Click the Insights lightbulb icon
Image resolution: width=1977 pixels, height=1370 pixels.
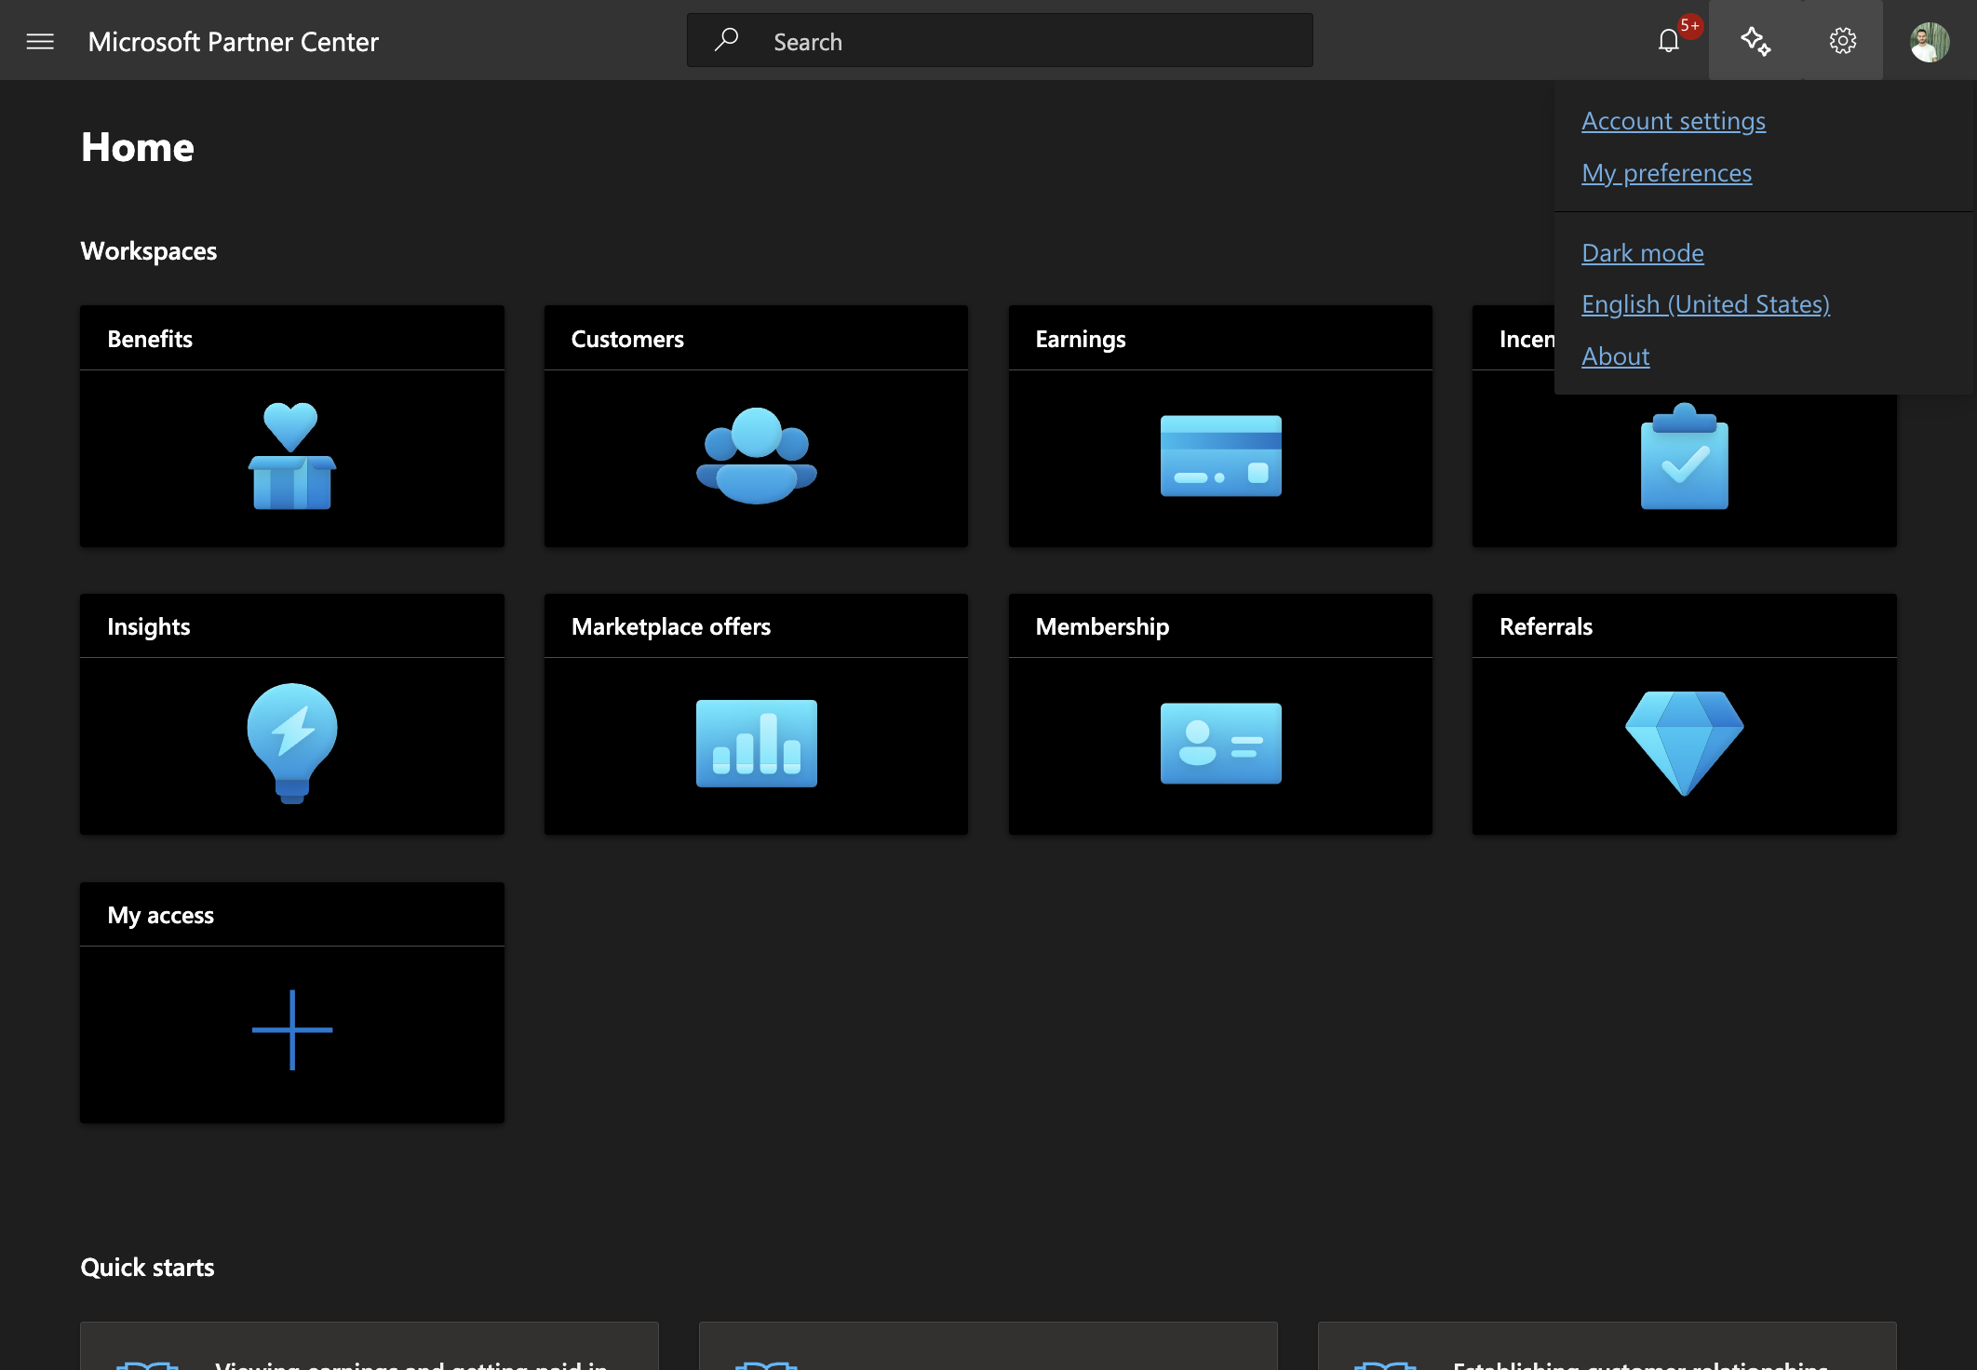pyautogui.click(x=292, y=744)
